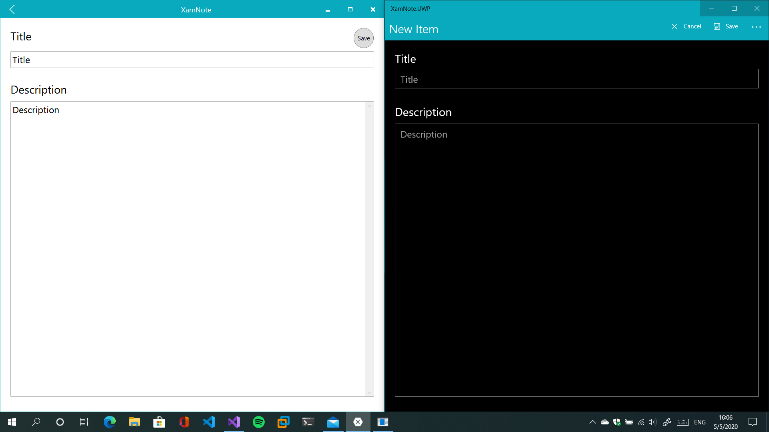The image size is (769, 432).
Task: Open the ENG input language selector
Action: click(x=700, y=422)
